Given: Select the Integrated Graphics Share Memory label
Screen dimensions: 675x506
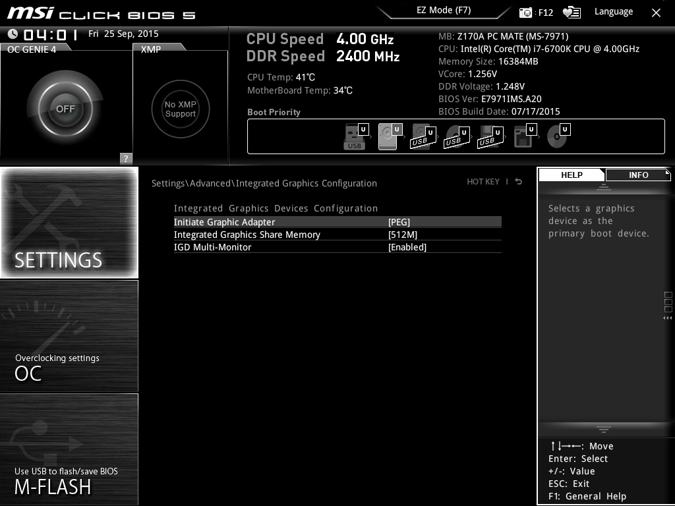Looking at the screenshot, I should point(247,235).
